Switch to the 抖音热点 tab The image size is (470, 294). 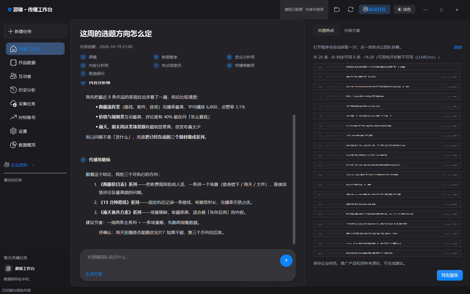coord(326,31)
